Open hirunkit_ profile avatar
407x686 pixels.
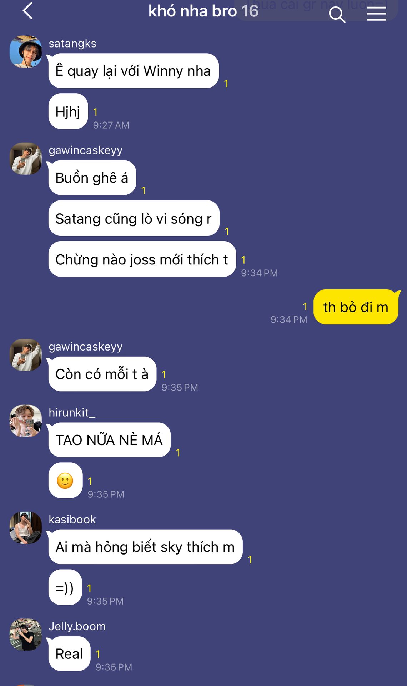click(x=26, y=421)
